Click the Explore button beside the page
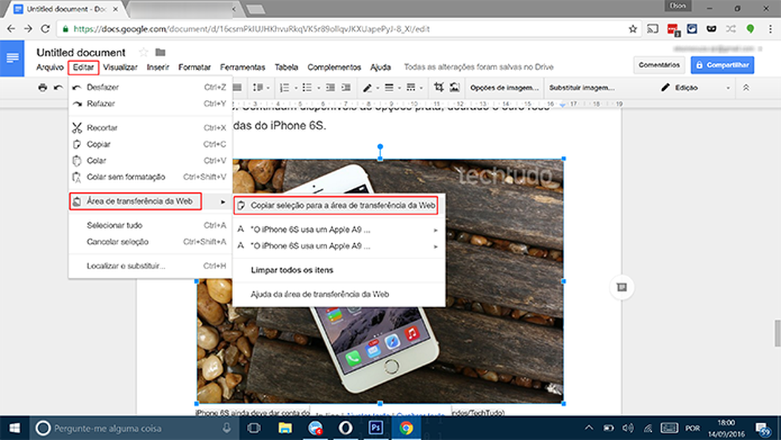 click(x=621, y=287)
